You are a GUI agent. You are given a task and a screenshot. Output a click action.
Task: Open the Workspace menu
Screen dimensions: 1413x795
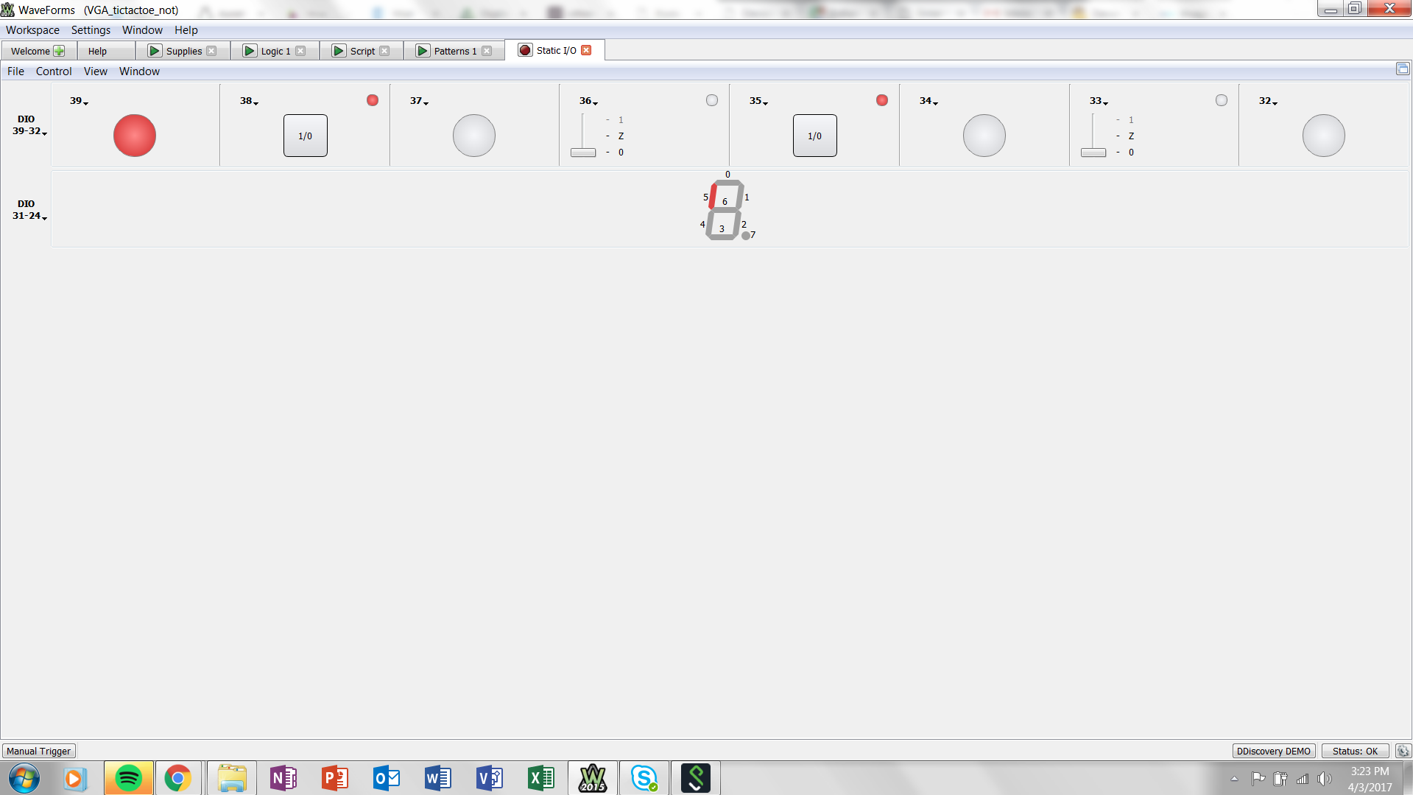(32, 30)
